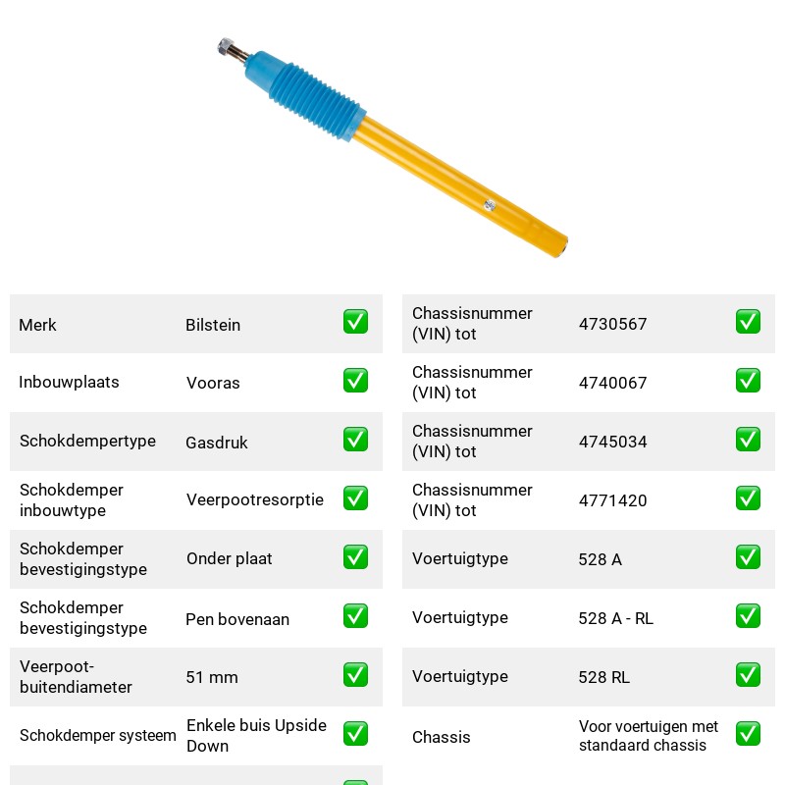The image size is (785, 785).
Task: Click the green check for Onder plaat
Action: click(x=355, y=557)
